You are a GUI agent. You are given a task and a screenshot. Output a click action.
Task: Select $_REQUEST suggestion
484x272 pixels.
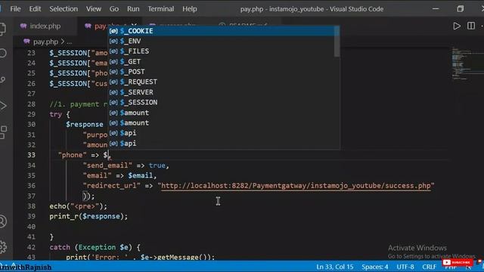[x=221, y=82]
